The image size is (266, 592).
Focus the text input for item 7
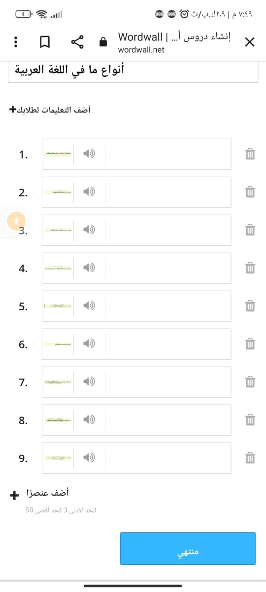click(x=168, y=382)
